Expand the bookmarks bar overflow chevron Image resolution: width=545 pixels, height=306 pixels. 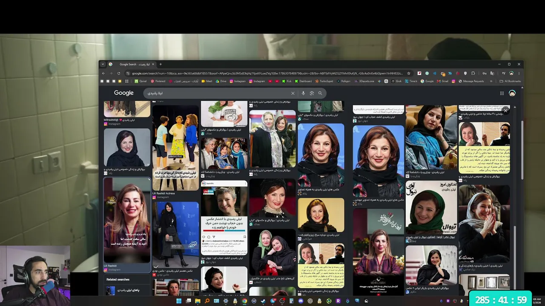click(x=491, y=81)
